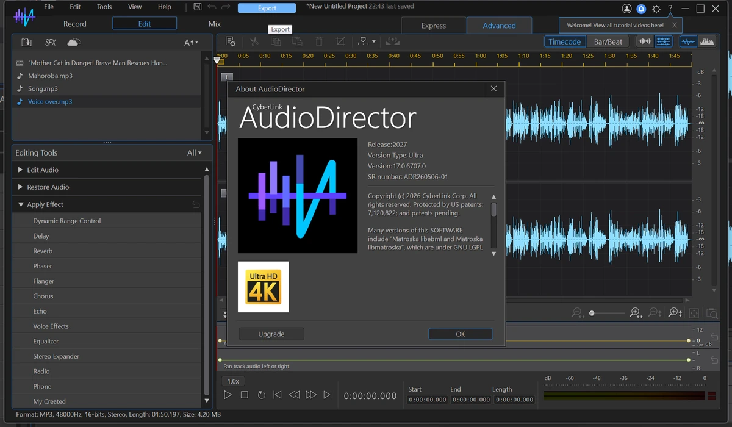This screenshot has height=427, width=732.
Task: Click the surround panner icon in toolbar
Action: [x=392, y=41]
